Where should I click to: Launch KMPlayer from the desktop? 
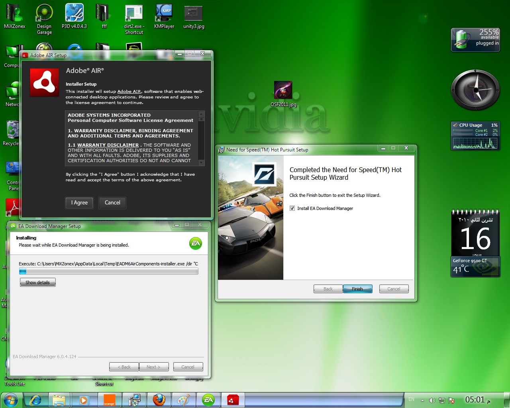coord(164,16)
